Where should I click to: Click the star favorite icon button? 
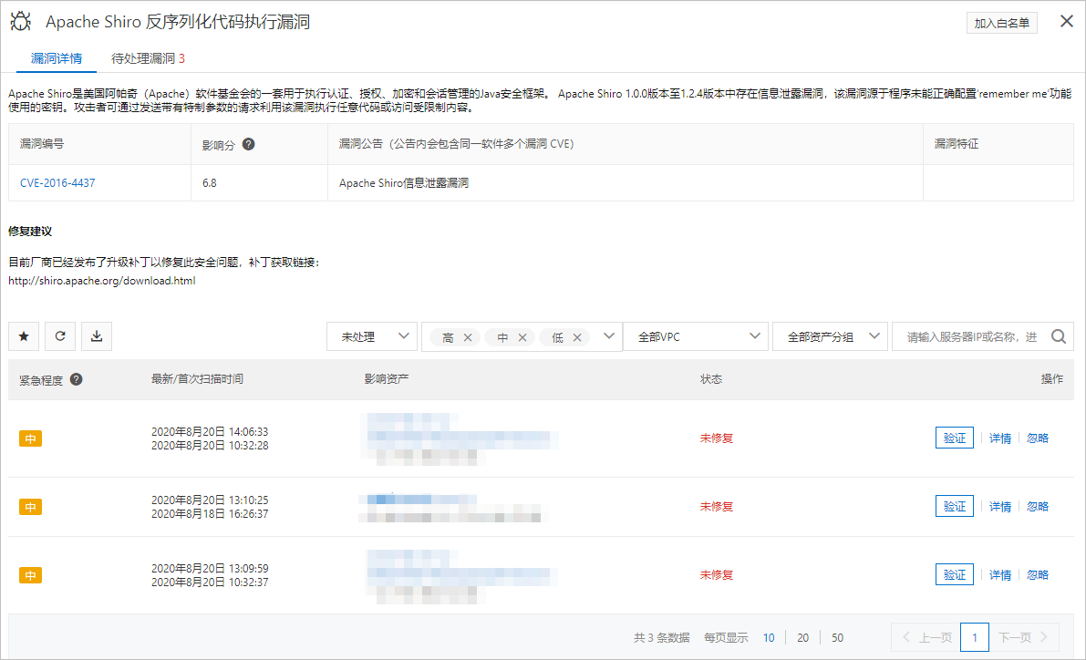(24, 335)
